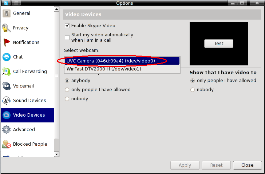This screenshot has width=265, height=174.
Task: Click the blue Chat bubble icon
Action: pos(7,57)
